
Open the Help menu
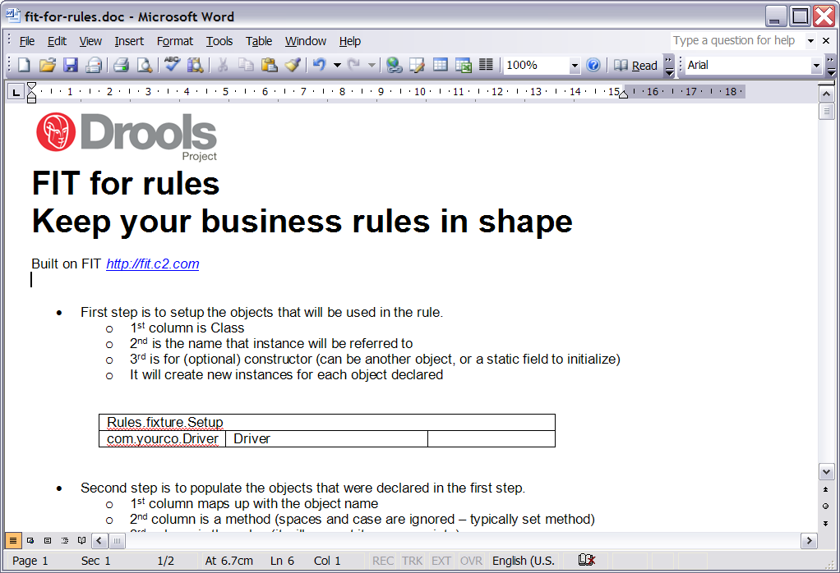350,41
